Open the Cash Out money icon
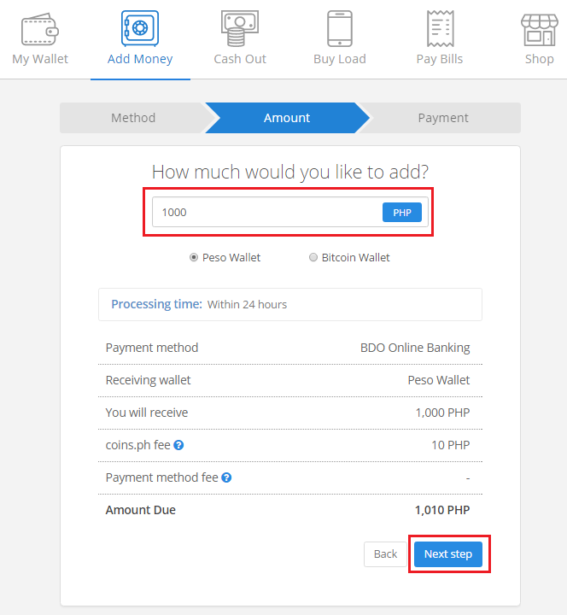This screenshot has height=615, width=567. click(x=240, y=29)
